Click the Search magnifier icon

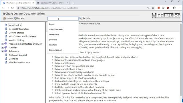(x=81, y=18)
